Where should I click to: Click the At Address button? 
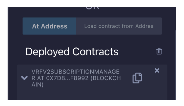click(49, 26)
